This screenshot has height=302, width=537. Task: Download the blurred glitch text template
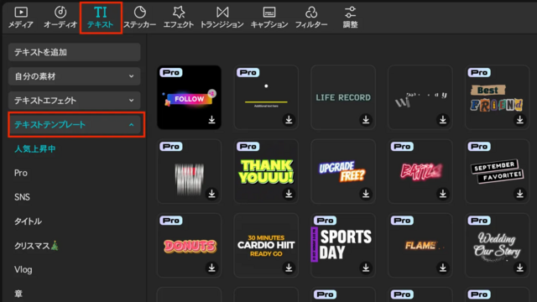(211, 194)
